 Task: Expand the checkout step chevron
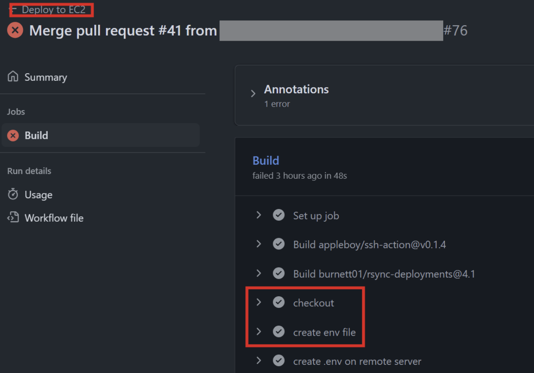pos(259,302)
